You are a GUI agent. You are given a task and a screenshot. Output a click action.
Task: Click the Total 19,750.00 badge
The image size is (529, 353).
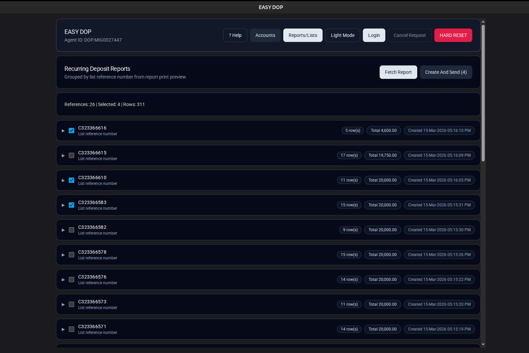(382, 155)
